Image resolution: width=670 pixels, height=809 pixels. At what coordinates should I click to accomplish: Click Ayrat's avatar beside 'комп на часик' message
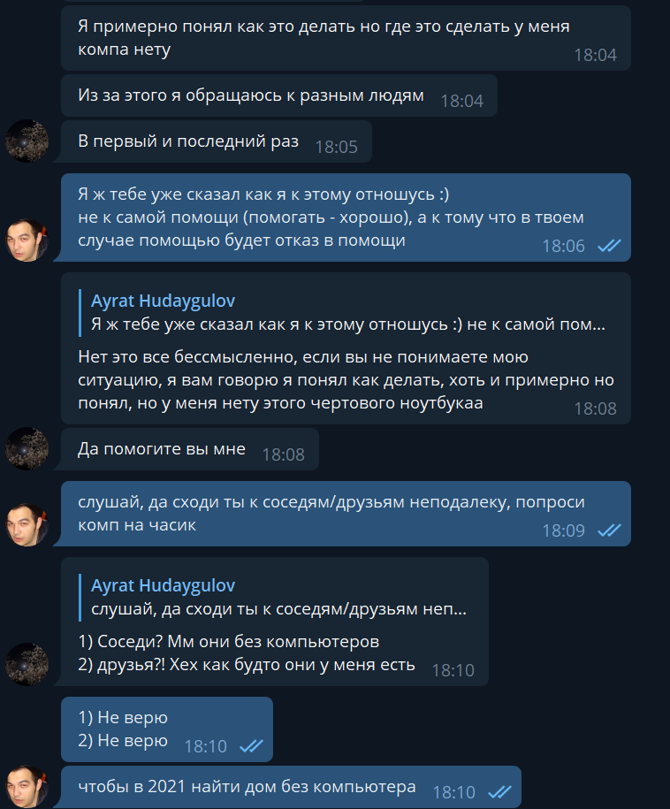(27, 524)
